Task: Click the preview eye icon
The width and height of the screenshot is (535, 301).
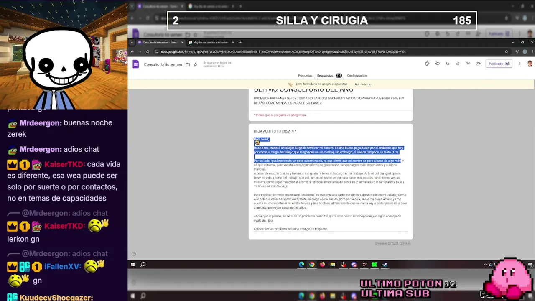Action: coord(437,64)
